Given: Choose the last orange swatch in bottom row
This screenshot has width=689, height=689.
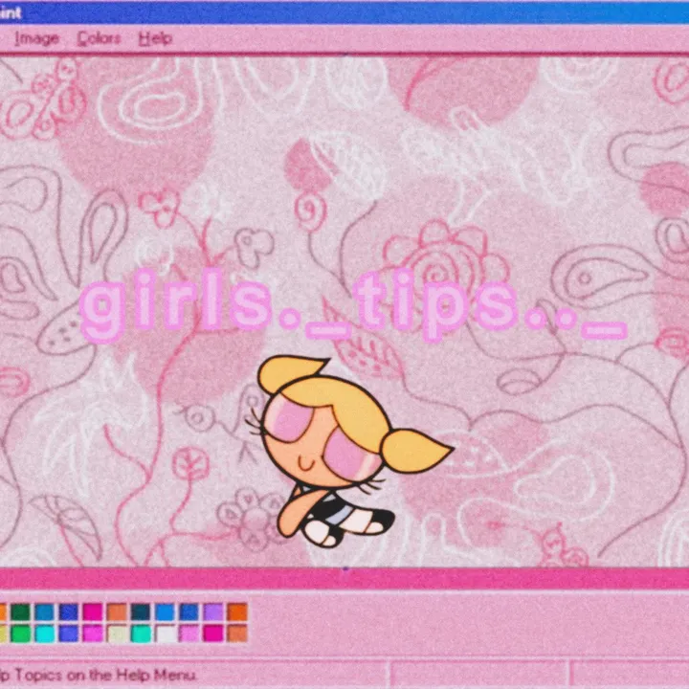Looking at the screenshot, I should click(237, 633).
